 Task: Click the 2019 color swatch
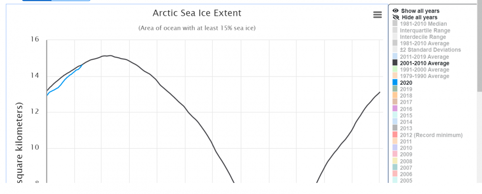coord(395,89)
